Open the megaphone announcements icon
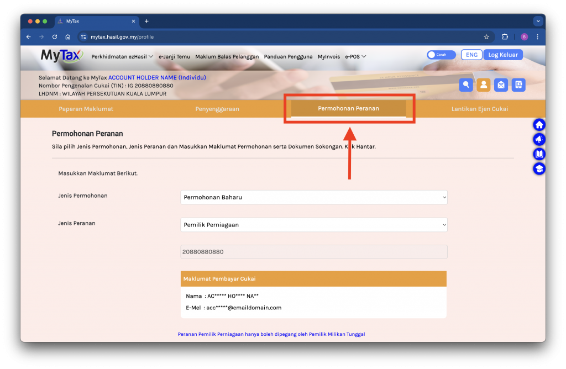The image size is (566, 369). pyautogui.click(x=539, y=140)
